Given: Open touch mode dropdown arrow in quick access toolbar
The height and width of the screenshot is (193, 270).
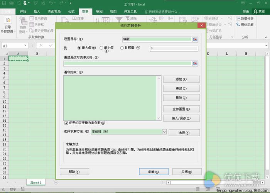Looking at the screenshot, I should tap(29, 3).
